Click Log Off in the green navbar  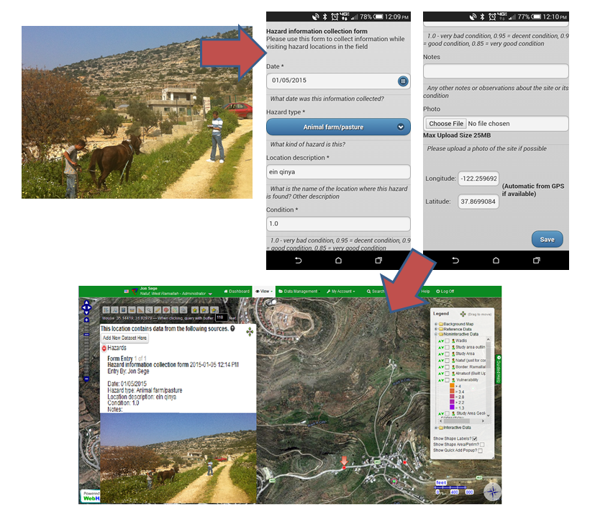(x=445, y=291)
